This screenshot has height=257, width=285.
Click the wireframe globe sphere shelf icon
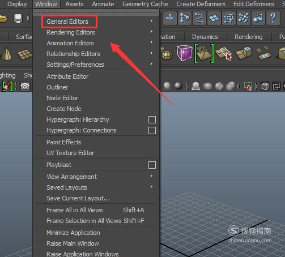[x=167, y=55]
